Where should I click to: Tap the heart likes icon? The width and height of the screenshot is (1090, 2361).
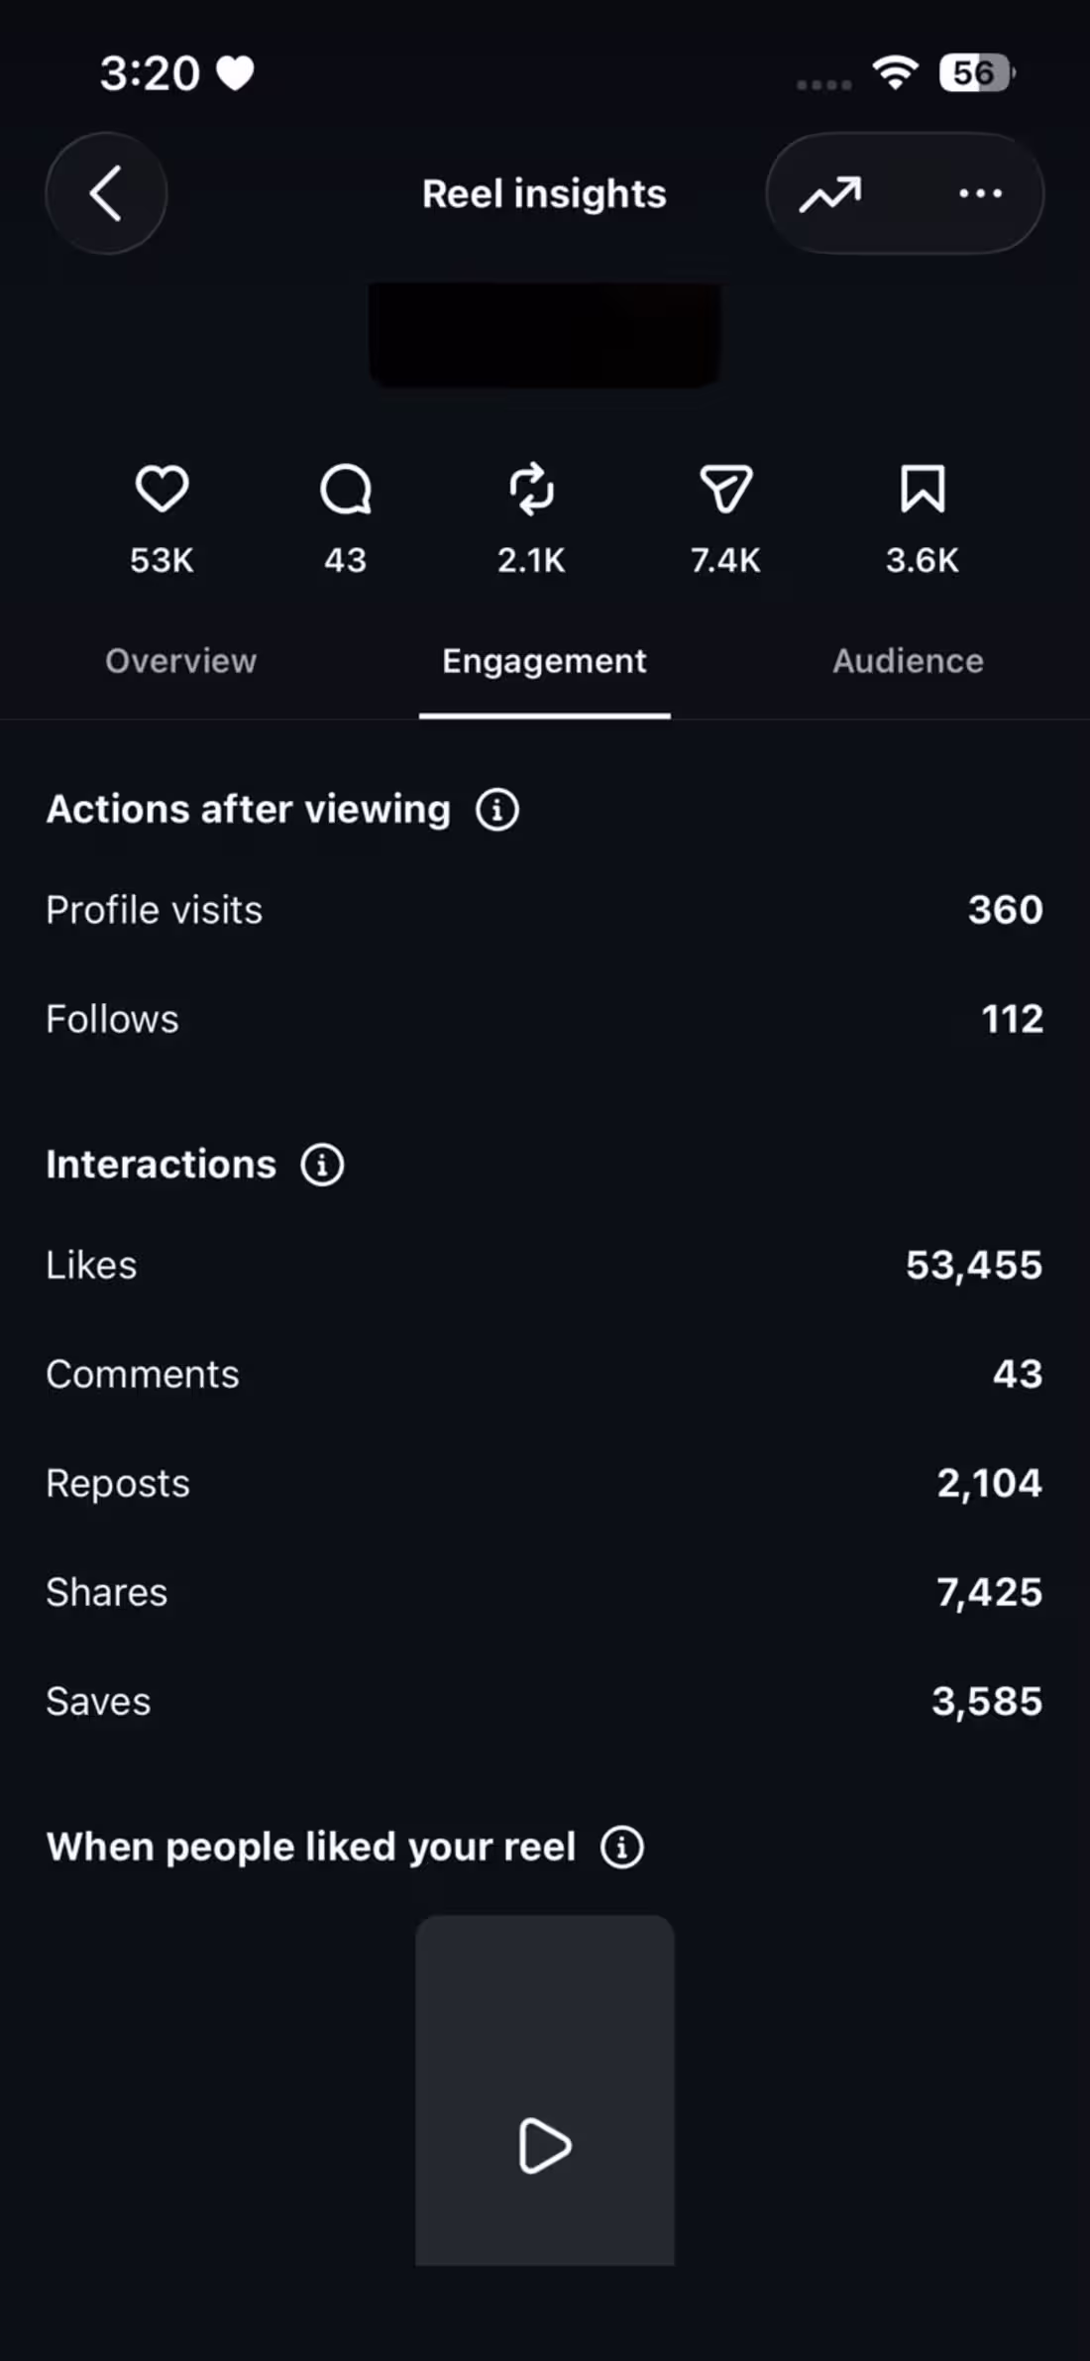pos(162,489)
